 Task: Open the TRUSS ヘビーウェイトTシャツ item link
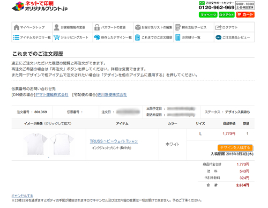[114, 141]
